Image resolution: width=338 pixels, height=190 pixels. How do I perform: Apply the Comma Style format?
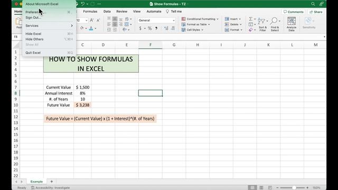click(156, 28)
